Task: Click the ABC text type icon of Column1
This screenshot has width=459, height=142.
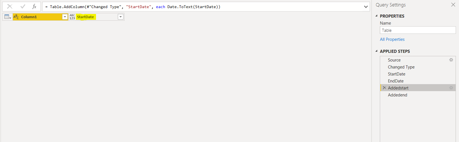Action: point(16,17)
